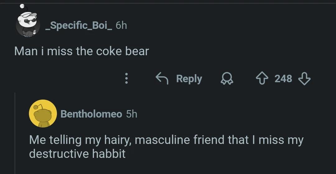Click the "destructive habbit" second reply line
Image resolution: width=336 pixels, height=174 pixels.
tap(77, 154)
